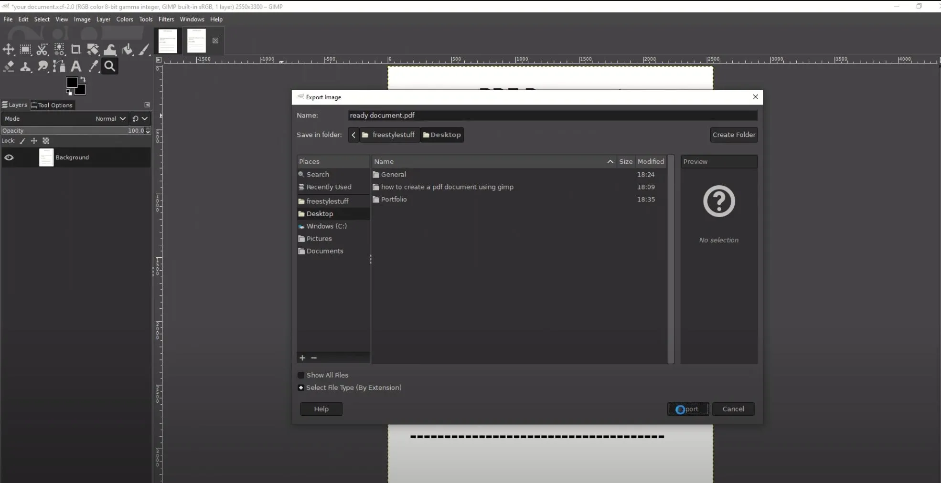Open the layer Mode dropdown
The height and width of the screenshot is (483, 941).
coord(110,118)
